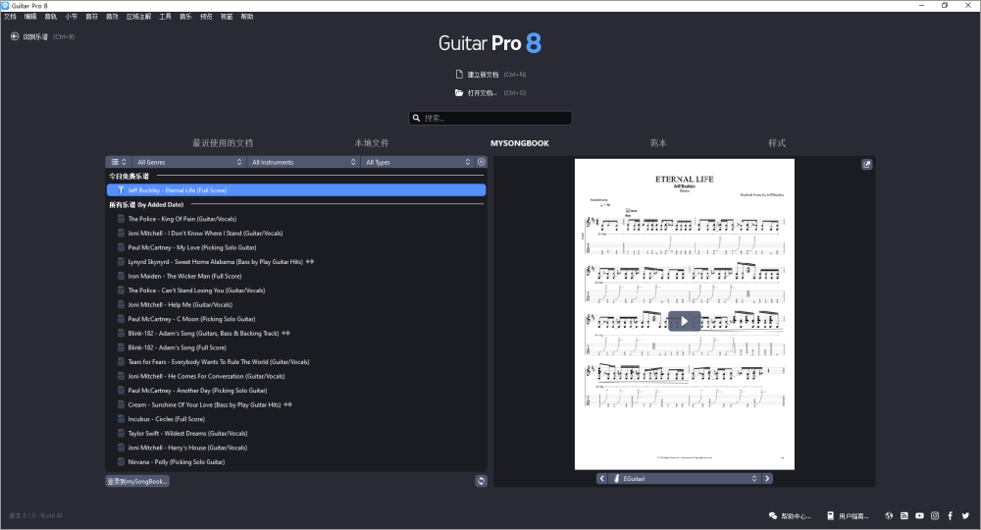Click the Guitar Pro app icon in title bar
The width and height of the screenshot is (981, 530).
coord(6,5)
